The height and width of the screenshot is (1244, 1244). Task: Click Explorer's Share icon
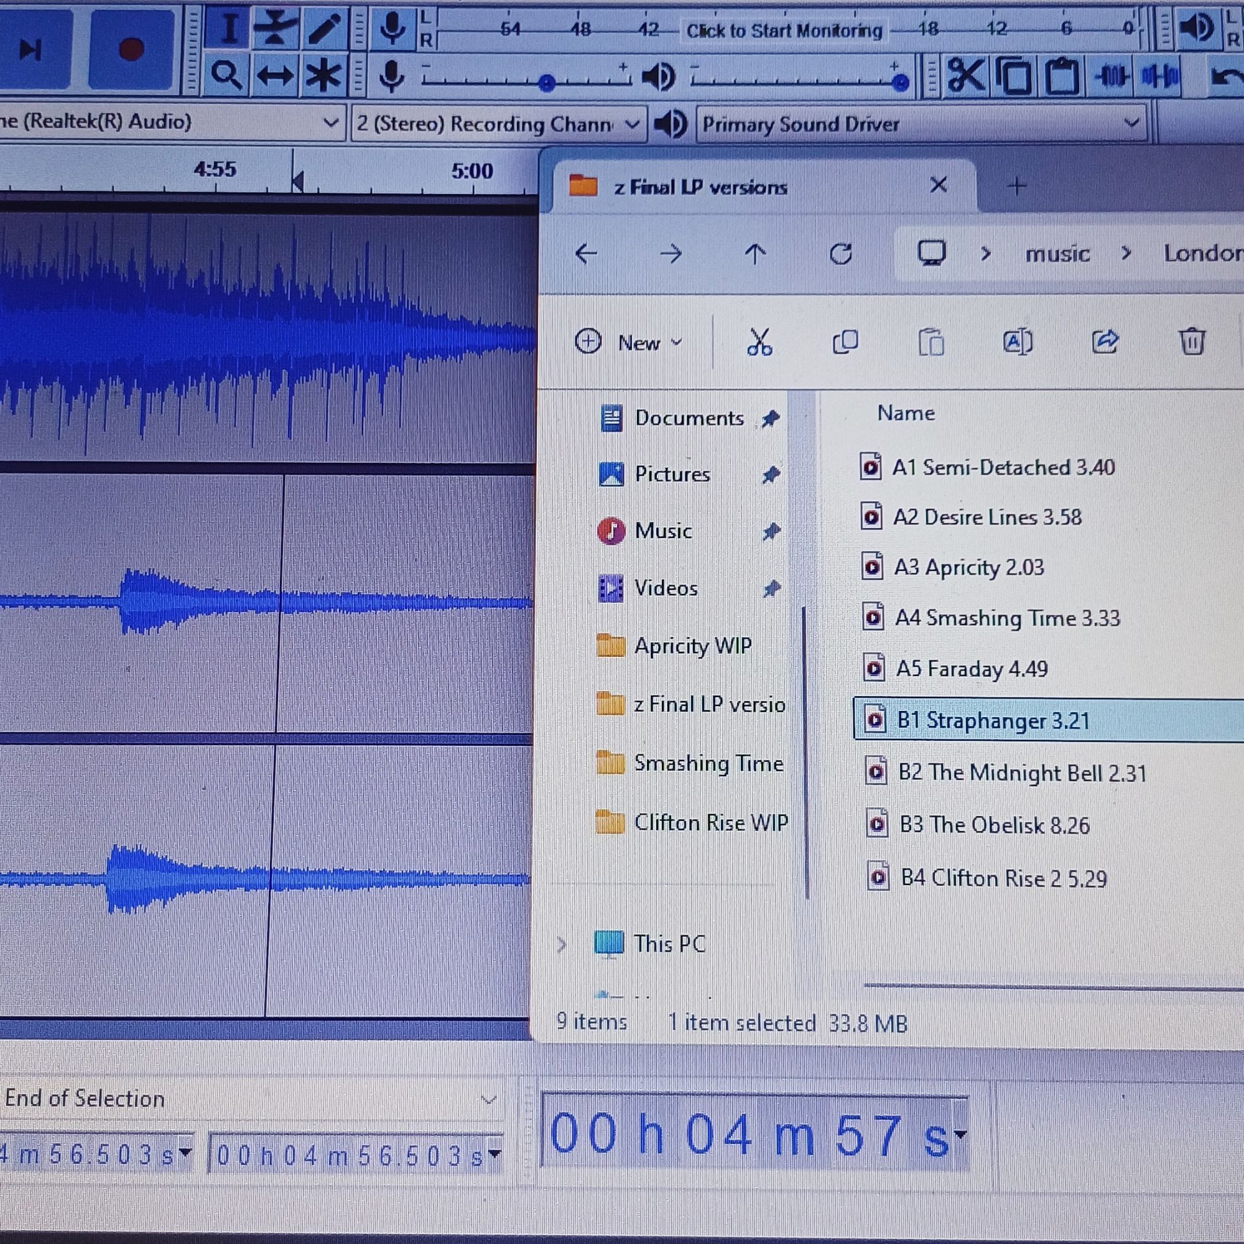(1105, 342)
